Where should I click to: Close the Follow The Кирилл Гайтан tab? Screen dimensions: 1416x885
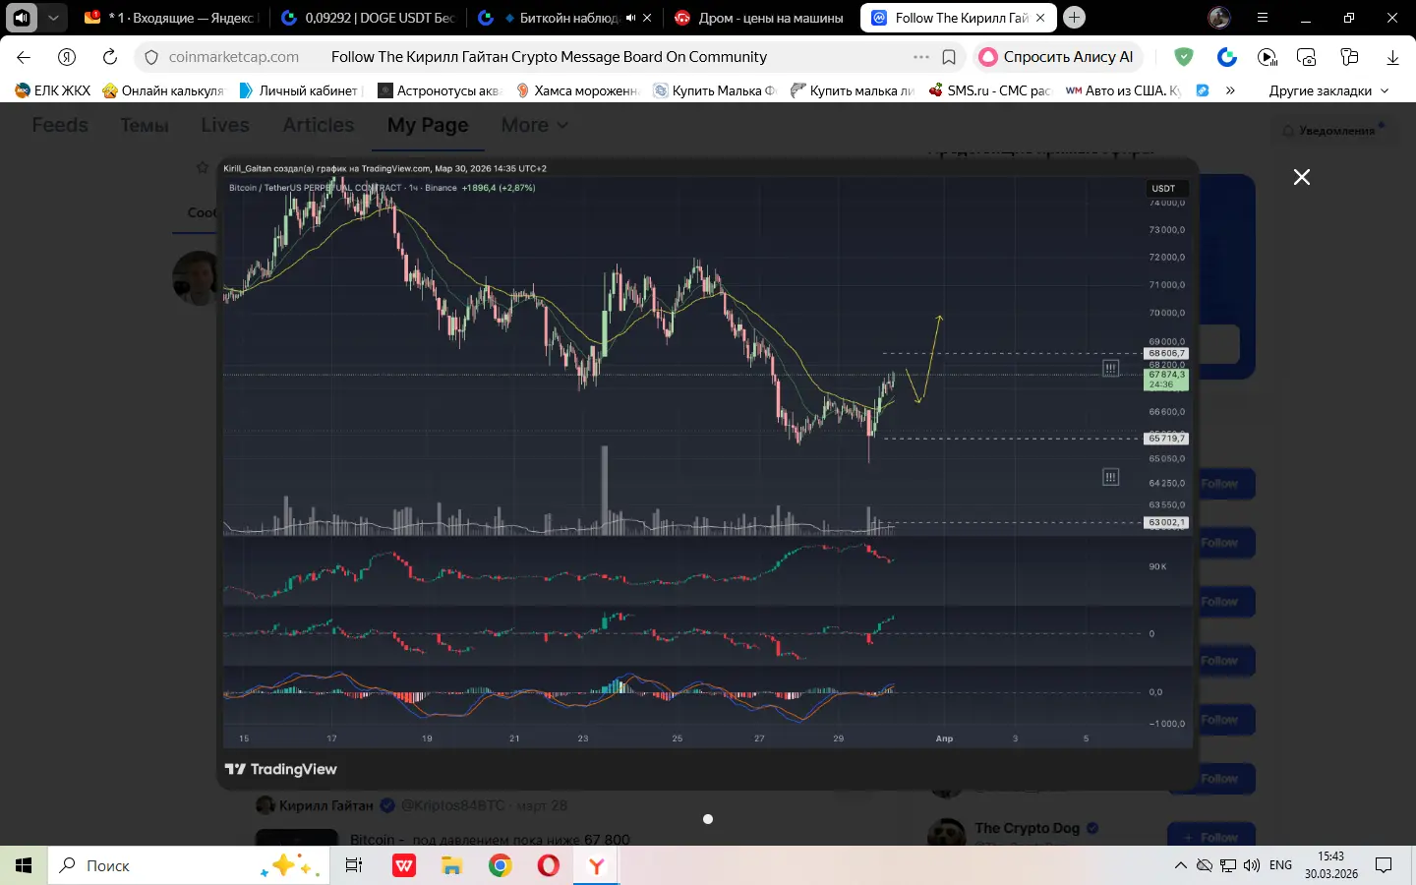tap(1040, 18)
